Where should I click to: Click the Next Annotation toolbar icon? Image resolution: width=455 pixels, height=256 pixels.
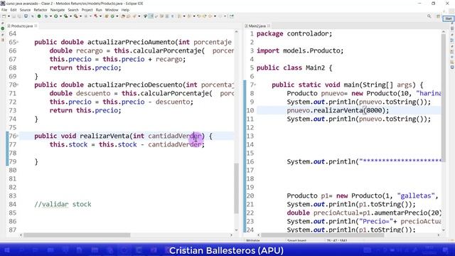pyautogui.click(x=179, y=16)
